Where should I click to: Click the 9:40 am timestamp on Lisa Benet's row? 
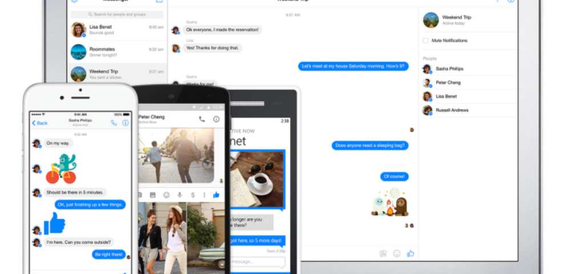click(x=156, y=27)
